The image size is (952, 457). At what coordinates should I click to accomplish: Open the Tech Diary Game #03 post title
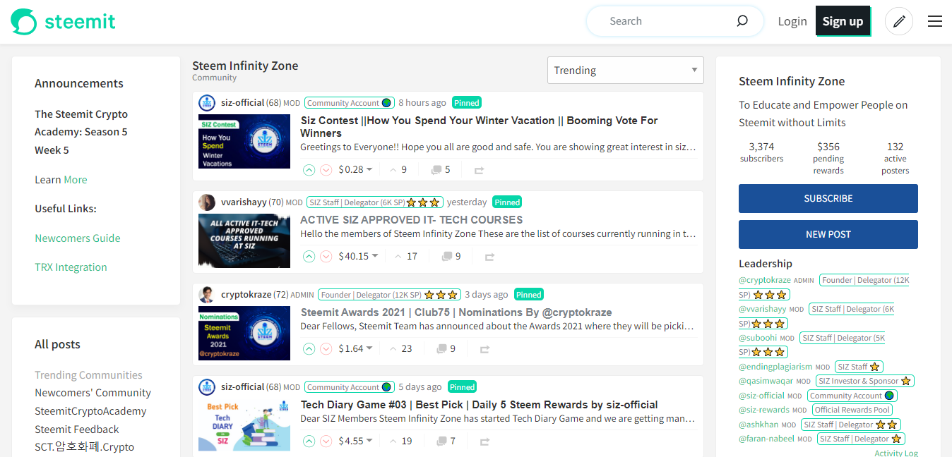pyautogui.click(x=480, y=405)
